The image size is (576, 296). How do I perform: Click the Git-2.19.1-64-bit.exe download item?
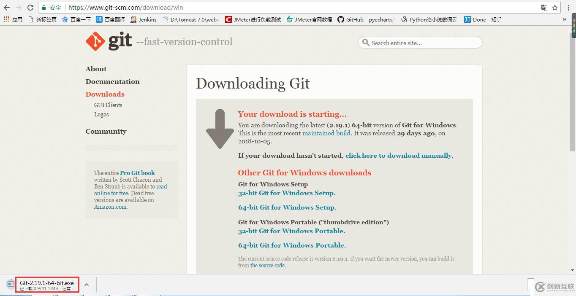47,285
